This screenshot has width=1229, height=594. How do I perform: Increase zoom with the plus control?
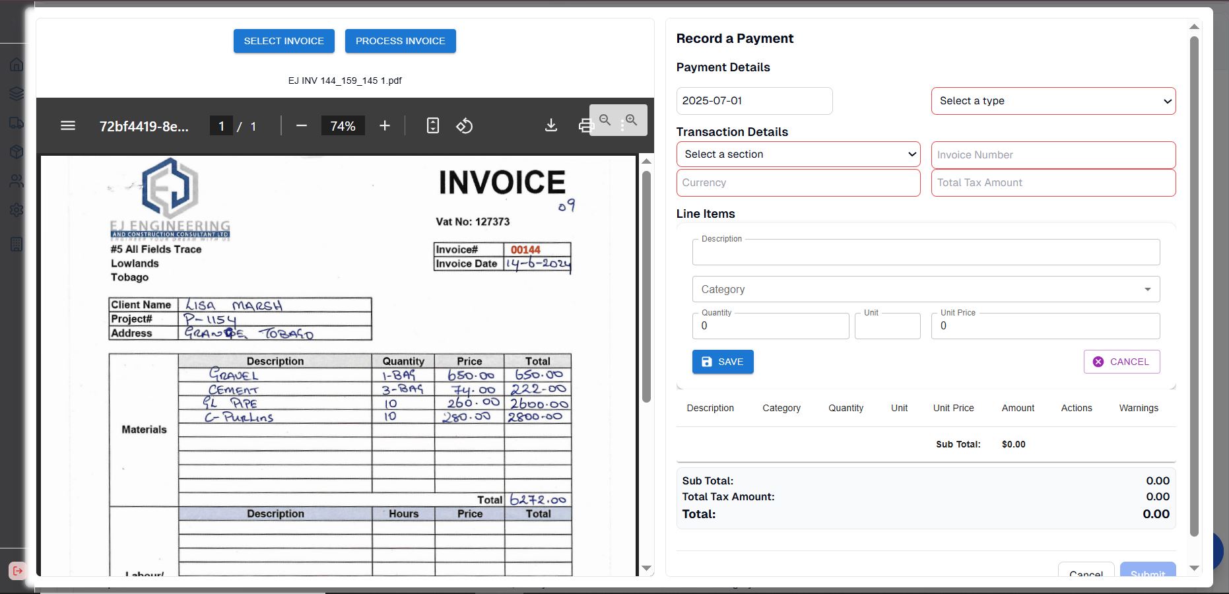point(385,125)
